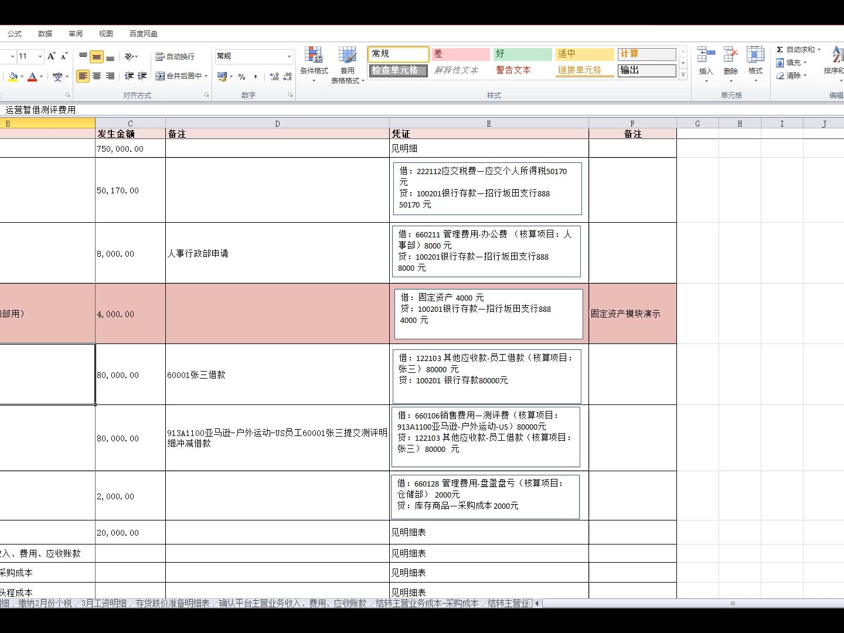Switch to the 3月工资明细 sheet tab
The width and height of the screenshot is (844, 633).
104,603
